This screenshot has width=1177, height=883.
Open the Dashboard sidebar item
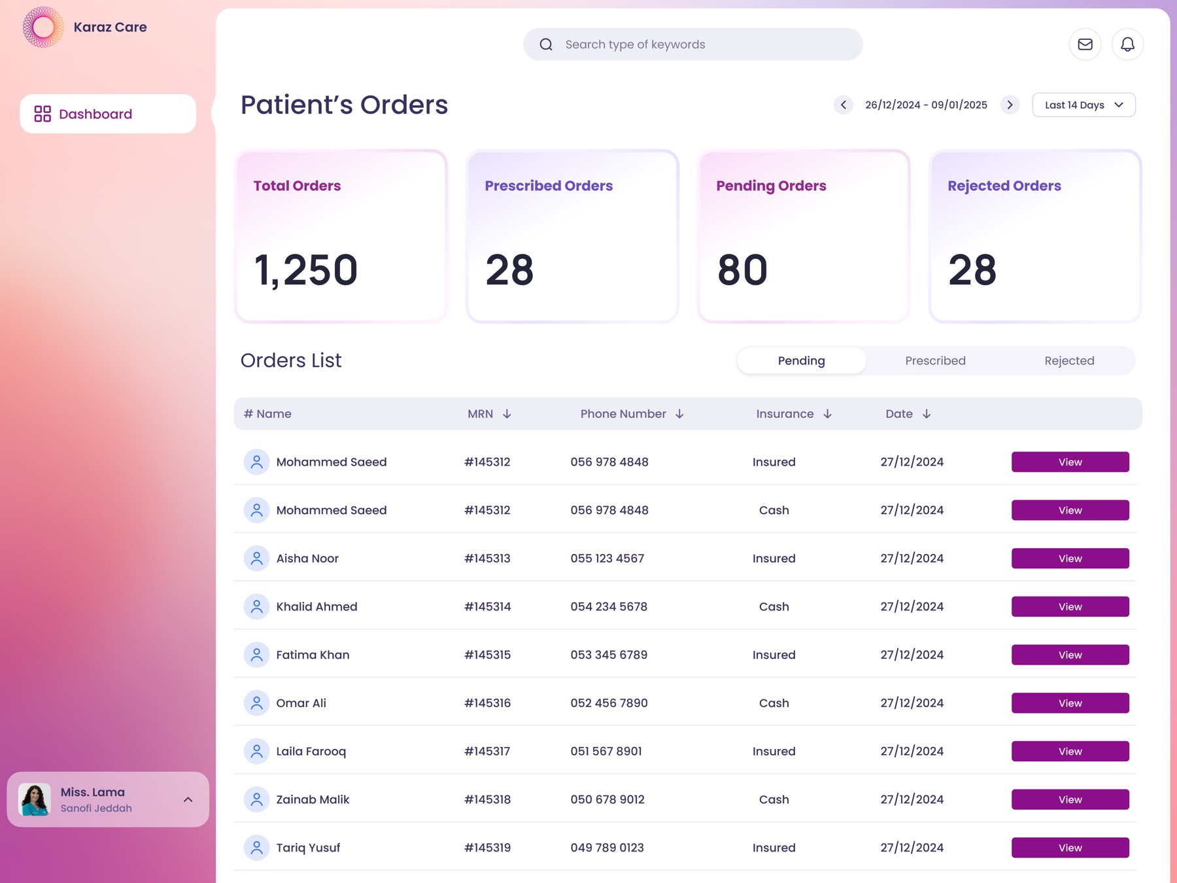[x=108, y=114]
